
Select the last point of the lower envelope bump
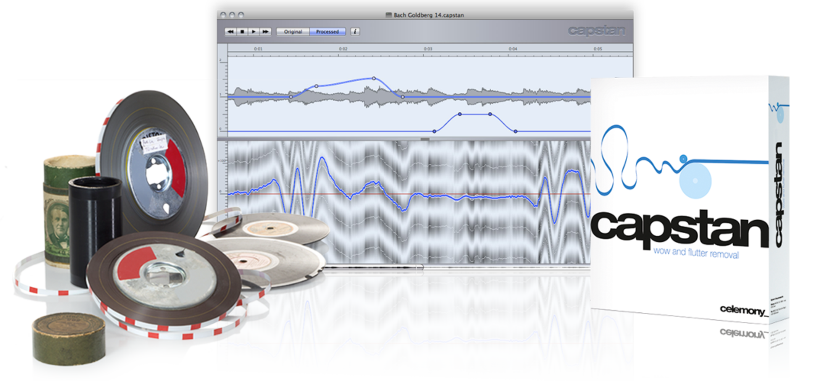(x=515, y=131)
